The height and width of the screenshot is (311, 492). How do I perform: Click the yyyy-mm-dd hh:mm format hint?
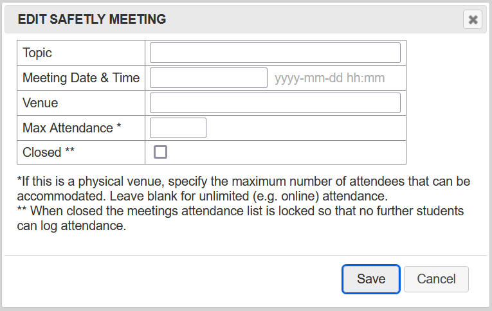coord(329,78)
